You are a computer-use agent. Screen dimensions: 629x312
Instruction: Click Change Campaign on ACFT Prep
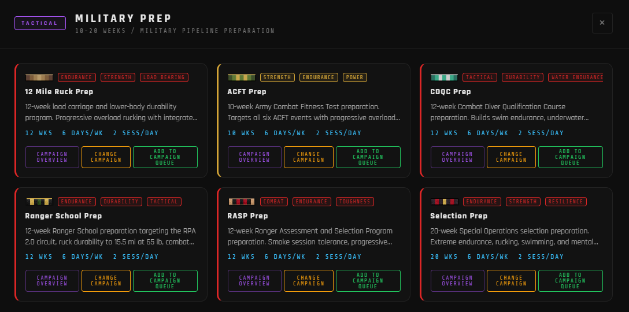[309, 157]
